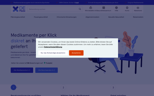Click step 1 circle
Screen dimensions: 154x96
coord(13,87)
